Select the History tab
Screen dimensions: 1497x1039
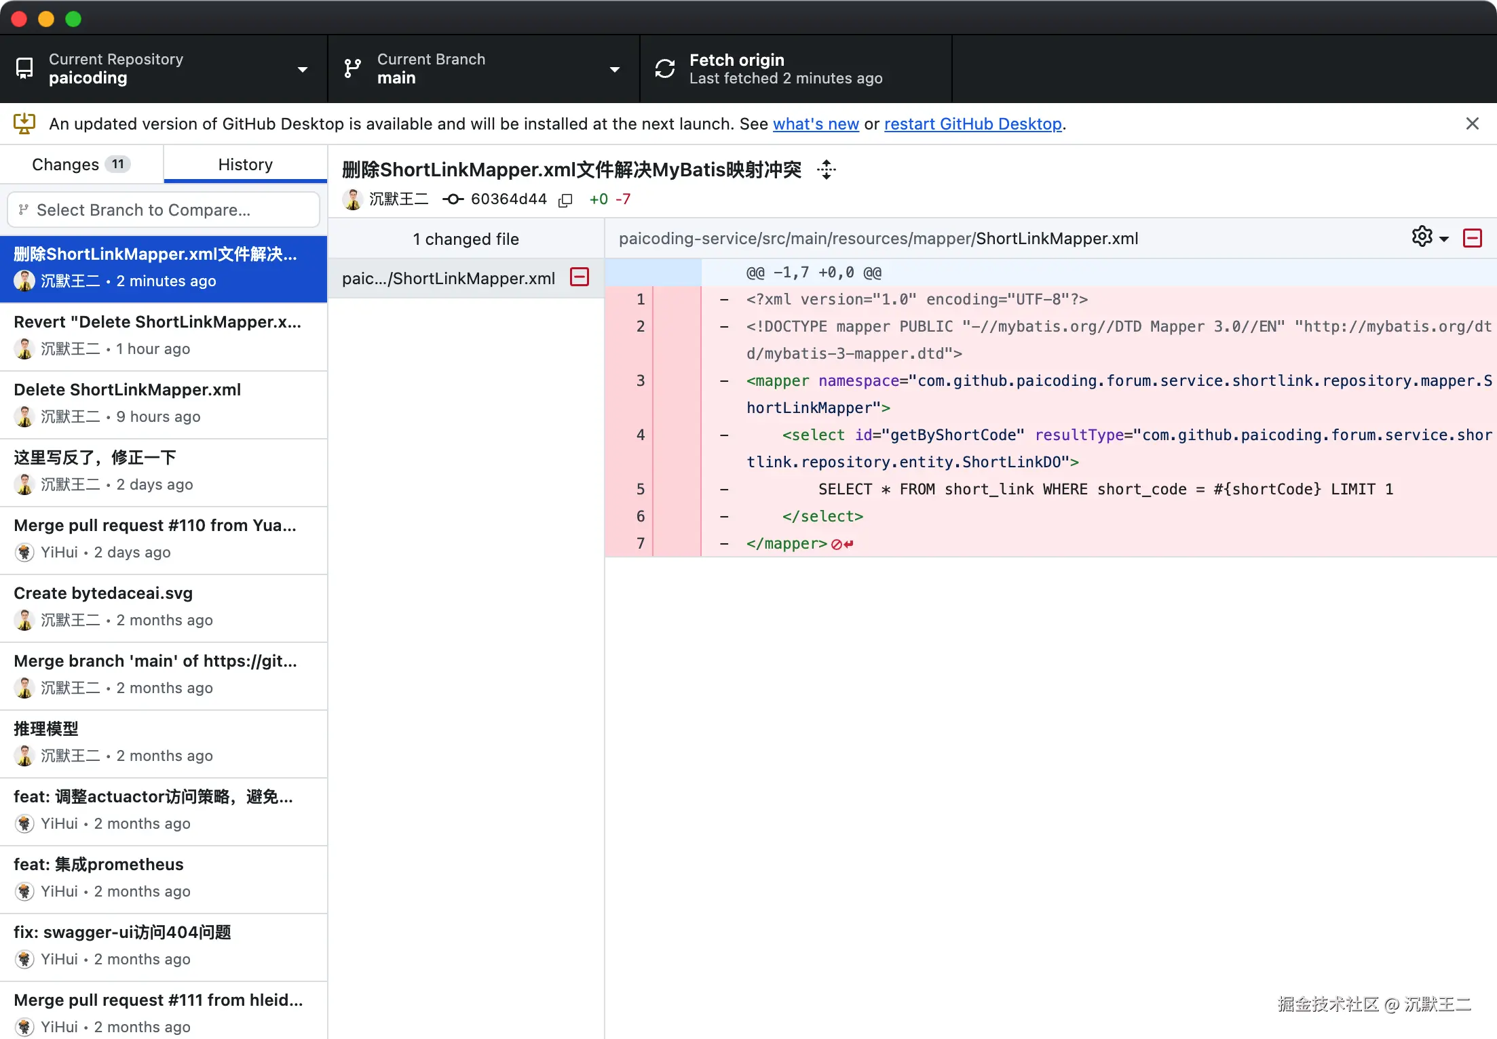pos(245,165)
